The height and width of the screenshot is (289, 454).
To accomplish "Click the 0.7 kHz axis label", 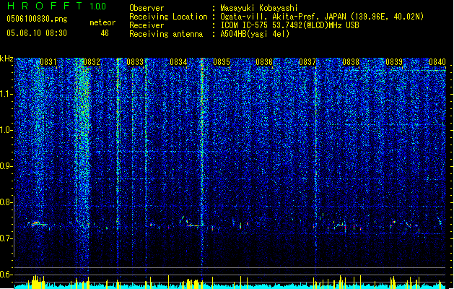I will [x=6, y=238].
